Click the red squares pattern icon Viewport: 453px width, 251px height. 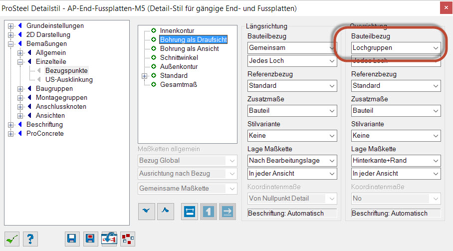(127, 239)
